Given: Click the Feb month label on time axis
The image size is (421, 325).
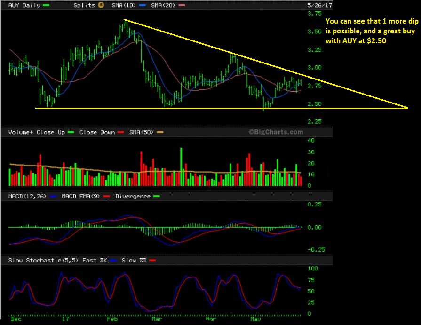Looking at the screenshot, I should (x=112, y=319).
